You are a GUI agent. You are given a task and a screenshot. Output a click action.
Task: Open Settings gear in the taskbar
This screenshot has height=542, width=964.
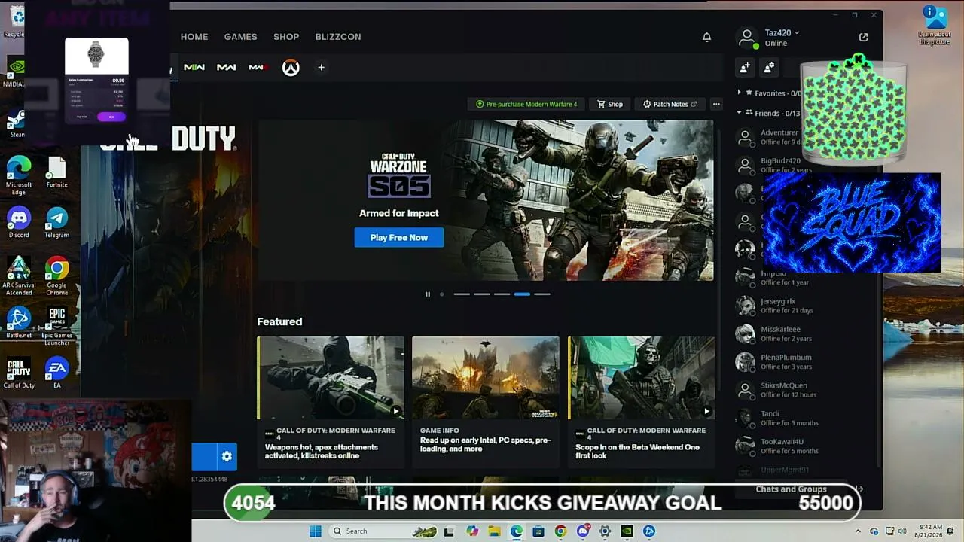coord(605,531)
